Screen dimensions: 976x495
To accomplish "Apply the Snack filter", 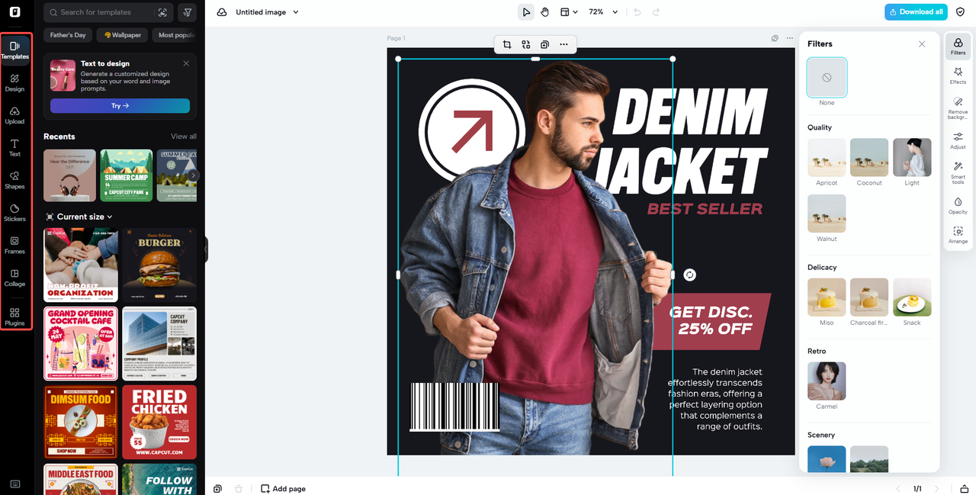I will [x=912, y=297].
